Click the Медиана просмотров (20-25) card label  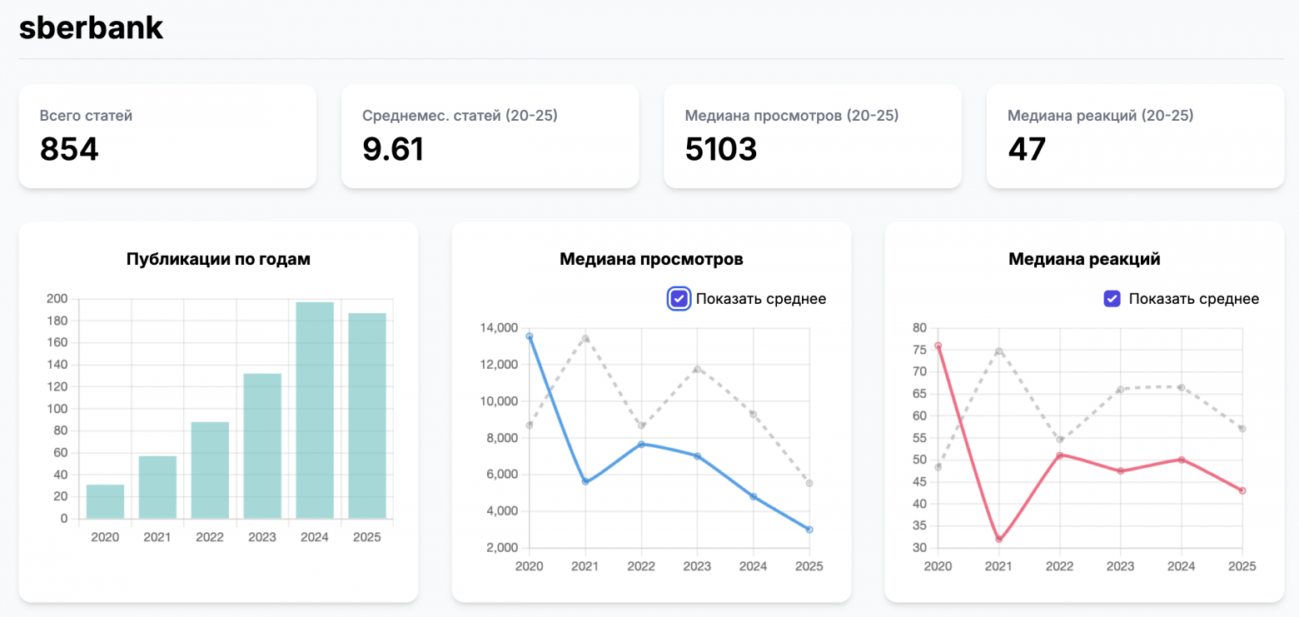(792, 116)
